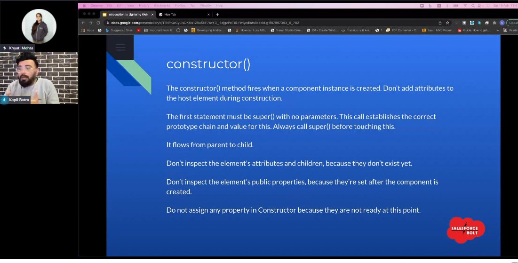This screenshot has width=518, height=263.
Task: Open the Profiles menu
Action: point(180,6)
